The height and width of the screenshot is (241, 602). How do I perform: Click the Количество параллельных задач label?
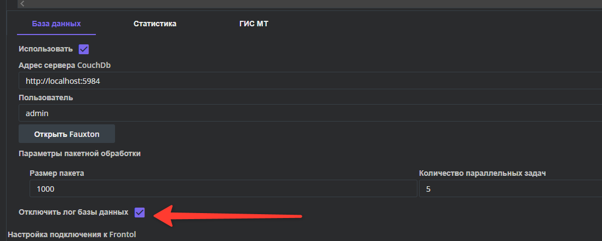click(x=483, y=173)
